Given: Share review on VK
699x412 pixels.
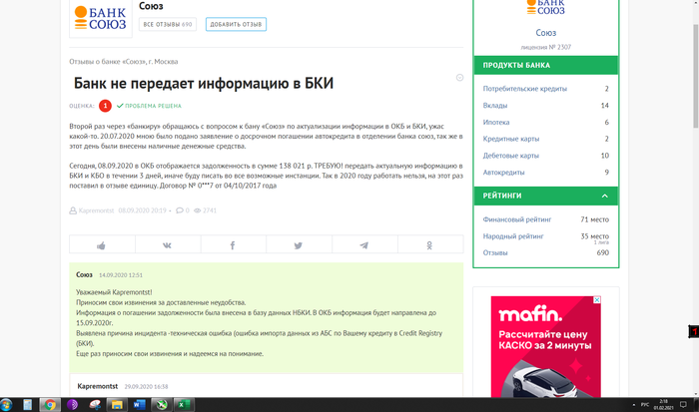Looking at the screenshot, I should point(167,245).
